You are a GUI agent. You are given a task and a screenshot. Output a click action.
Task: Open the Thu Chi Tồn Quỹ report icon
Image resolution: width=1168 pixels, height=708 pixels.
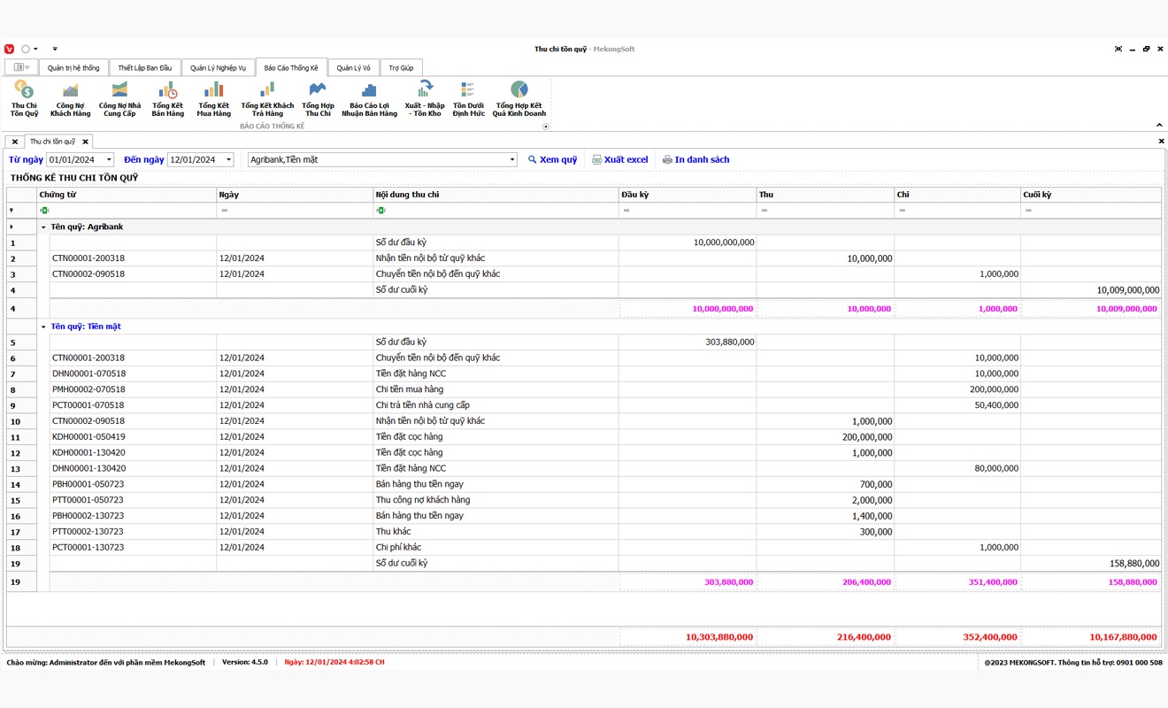[x=24, y=97]
